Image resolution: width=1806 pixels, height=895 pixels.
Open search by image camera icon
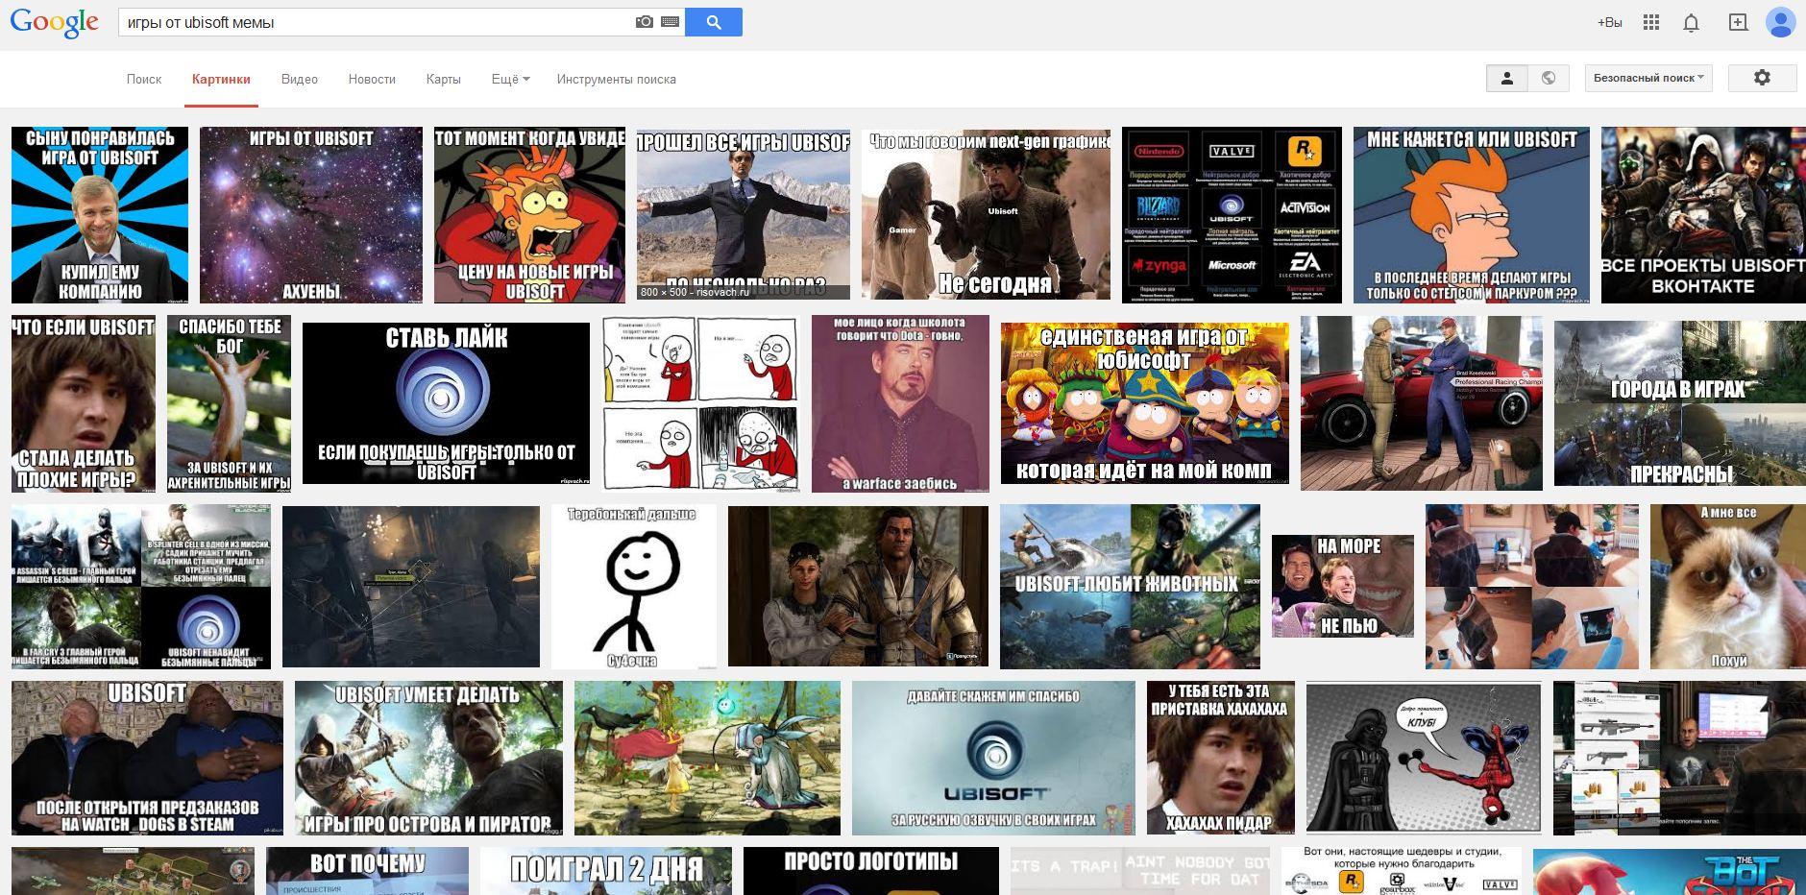[645, 22]
